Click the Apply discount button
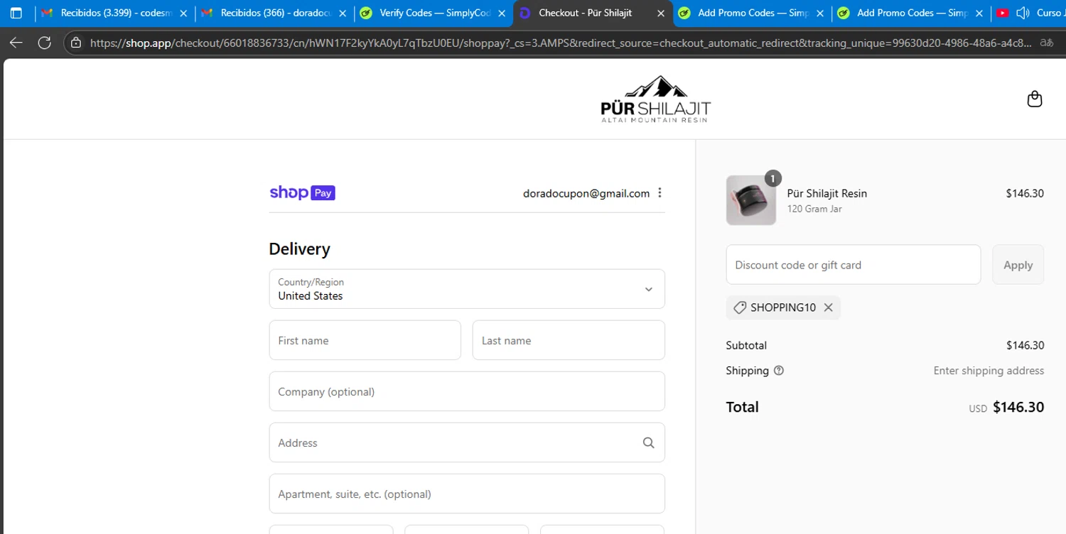 [x=1018, y=265]
